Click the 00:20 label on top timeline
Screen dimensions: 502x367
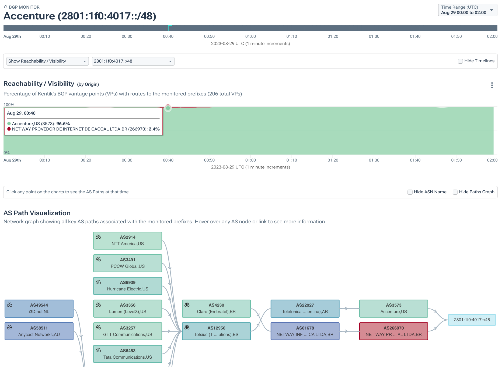86,36
